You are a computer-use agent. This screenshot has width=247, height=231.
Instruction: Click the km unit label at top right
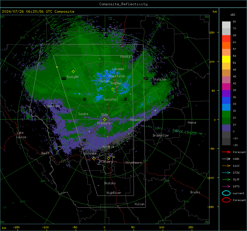click(215, 12)
